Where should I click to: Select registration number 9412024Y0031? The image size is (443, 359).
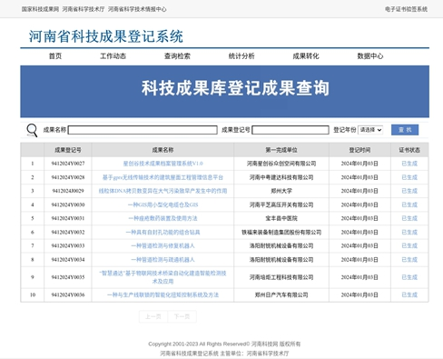coord(68,218)
